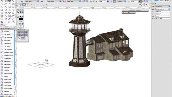
Task: Toggle Snap to Grid in snapping palette
Action: point(19,33)
